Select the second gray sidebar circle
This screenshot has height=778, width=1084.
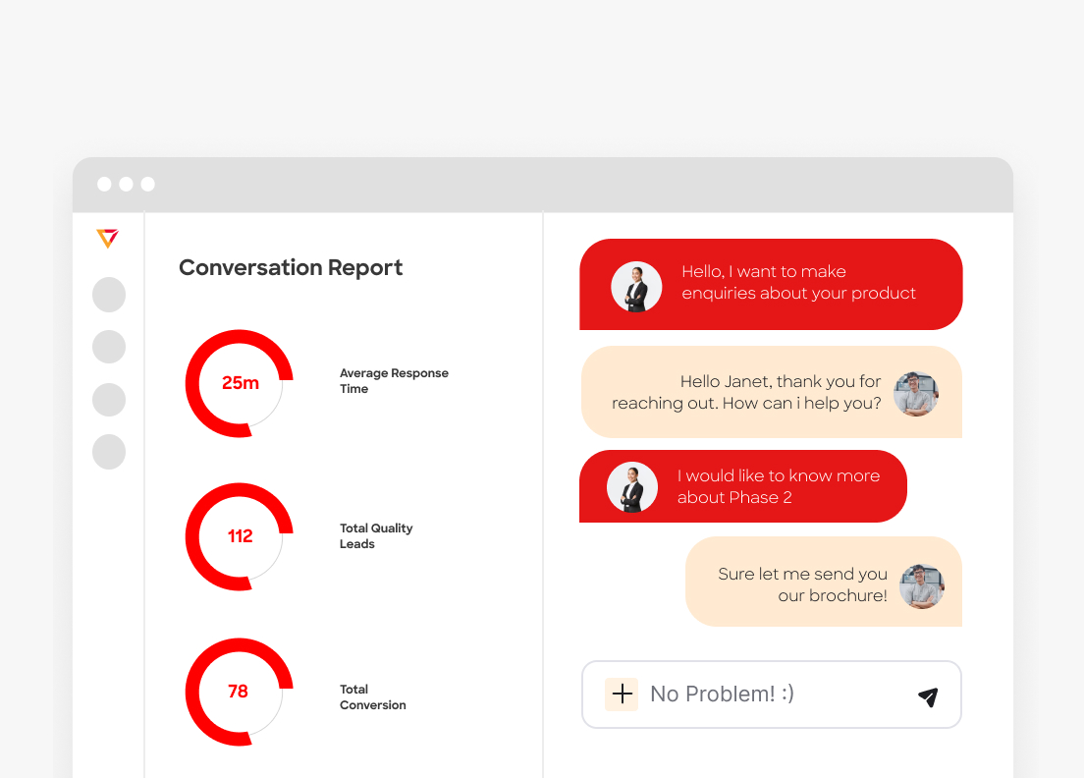[x=109, y=347]
